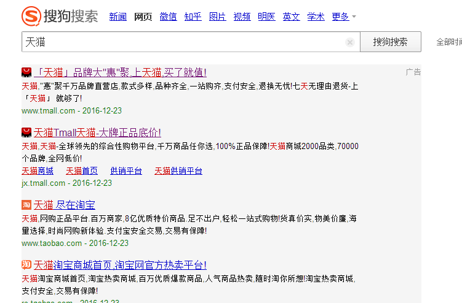This screenshot has height=303, width=462.
Task: Click the Tmall favicon beside the first ad result
Action: (26, 72)
